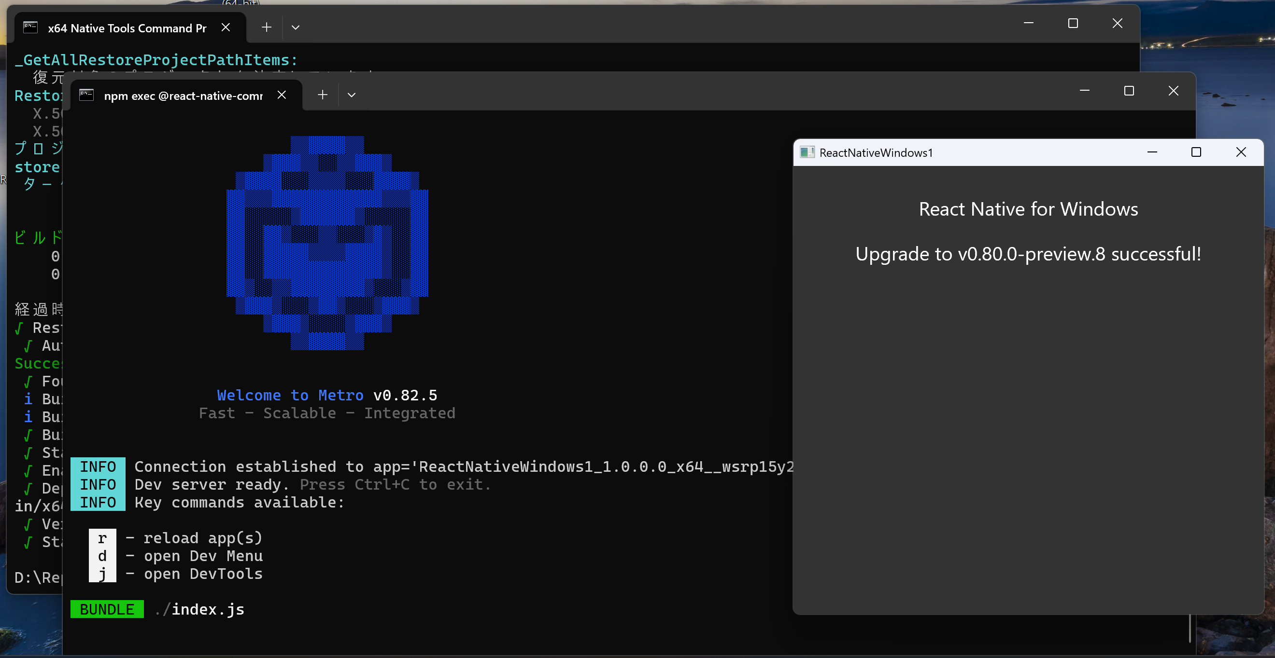Click the Metro blue logo art
The image size is (1275, 658).
326,243
